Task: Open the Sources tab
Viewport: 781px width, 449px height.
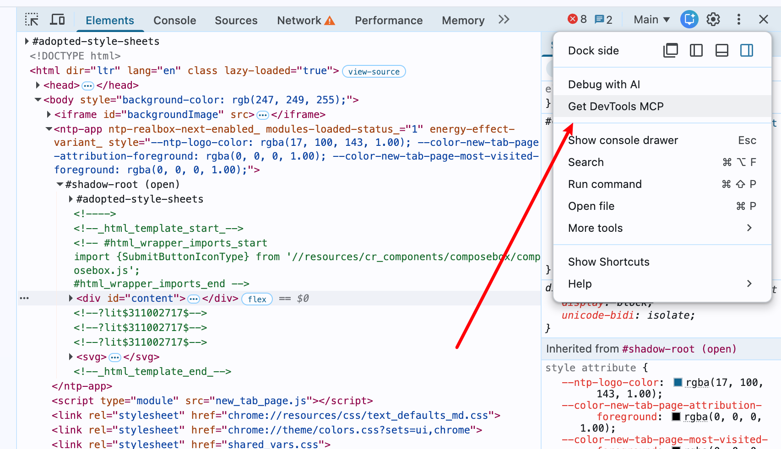Action: coord(236,21)
